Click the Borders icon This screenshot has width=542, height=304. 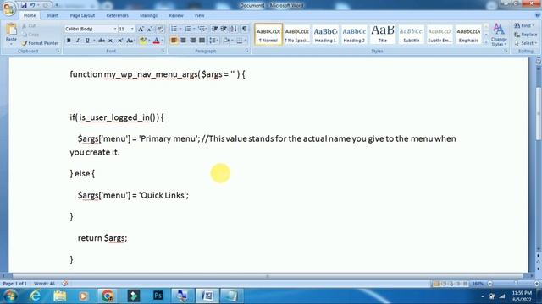pyautogui.click(x=239, y=41)
